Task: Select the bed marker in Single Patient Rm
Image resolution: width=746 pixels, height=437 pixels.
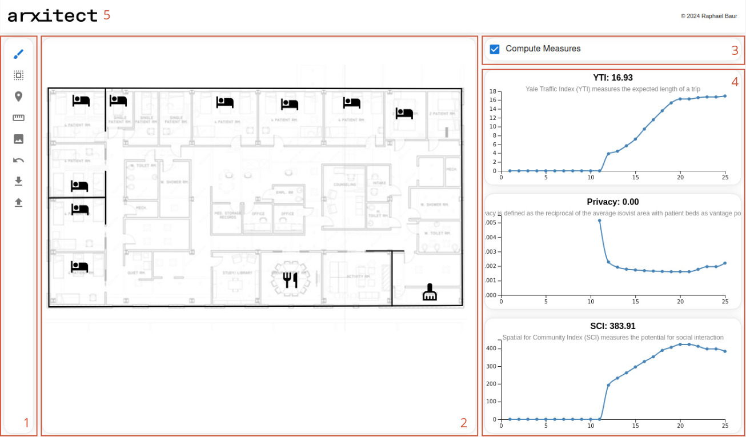Action: [x=118, y=101]
